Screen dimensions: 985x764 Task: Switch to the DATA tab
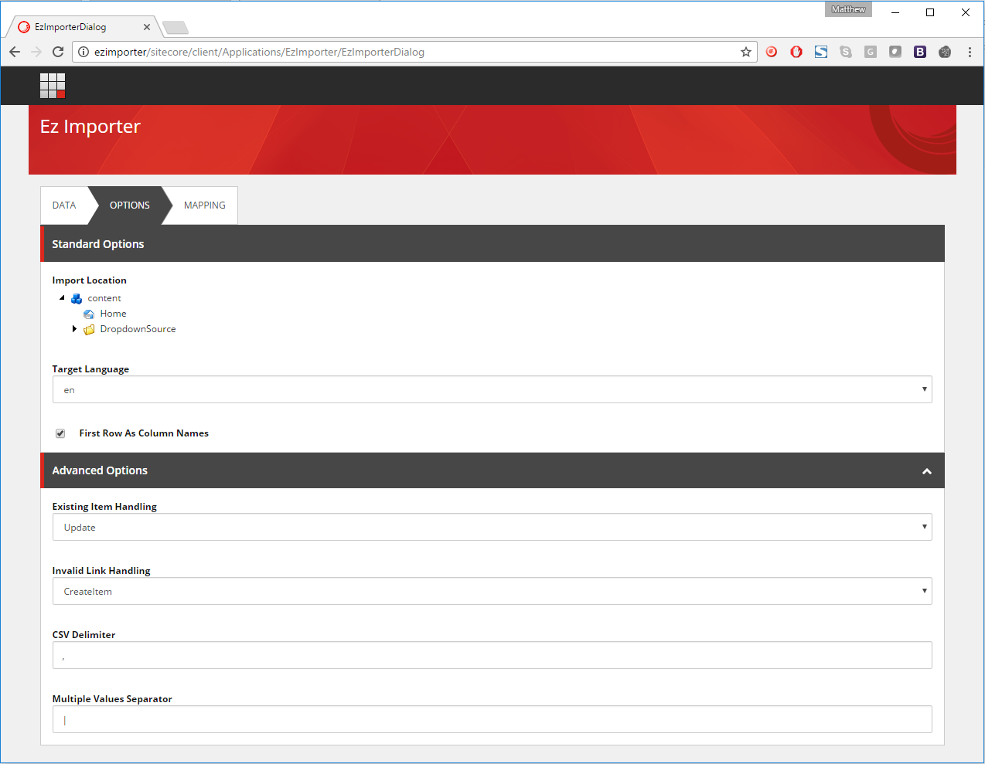pos(64,205)
